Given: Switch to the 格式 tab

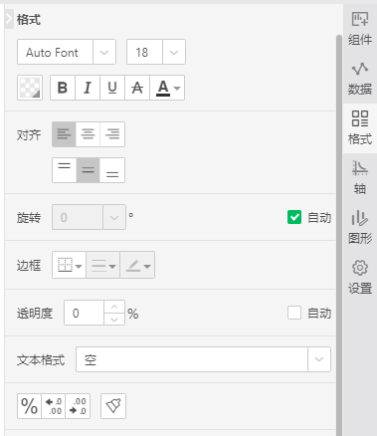Looking at the screenshot, I should (x=360, y=128).
